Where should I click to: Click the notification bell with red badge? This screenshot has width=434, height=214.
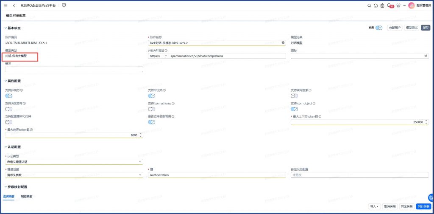coord(389,6)
